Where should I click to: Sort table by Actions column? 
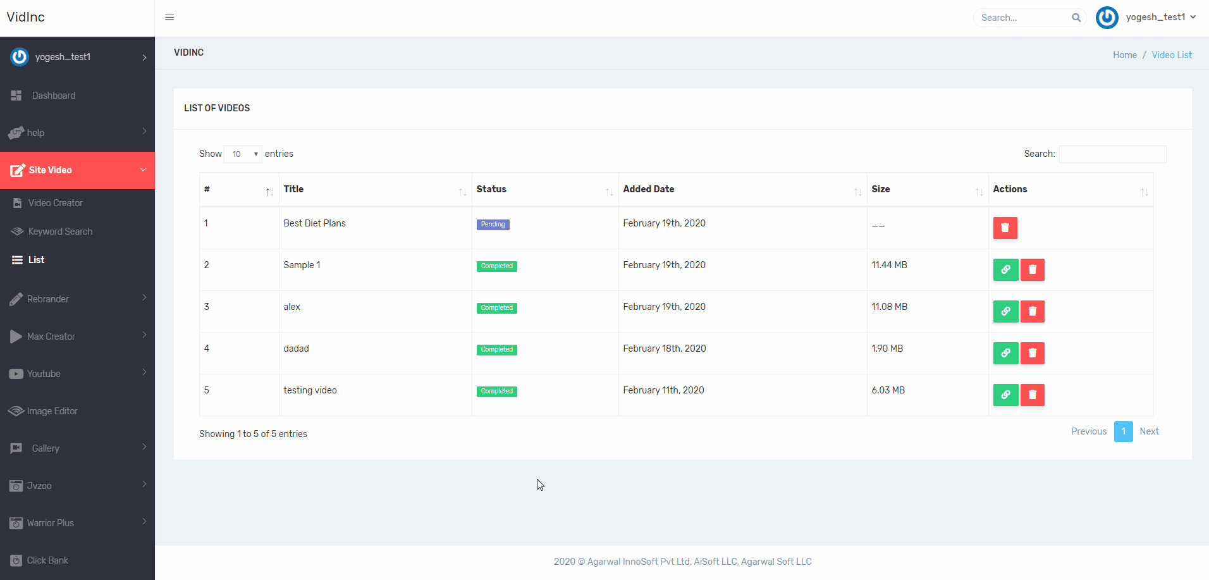click(1071, 189)
